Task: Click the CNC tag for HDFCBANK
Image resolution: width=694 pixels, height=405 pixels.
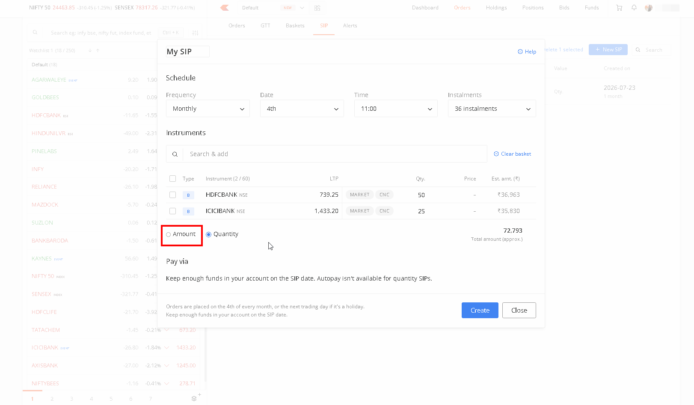Action: point(385,195)
